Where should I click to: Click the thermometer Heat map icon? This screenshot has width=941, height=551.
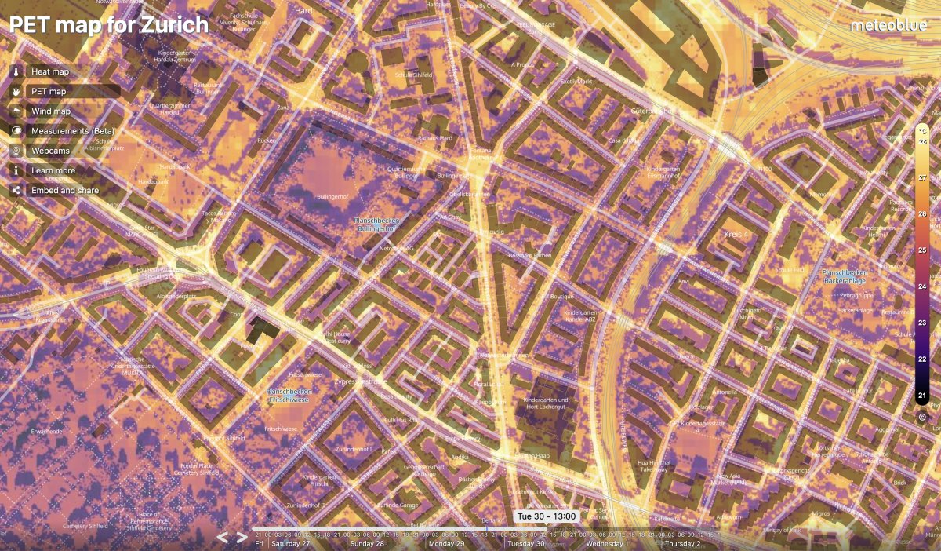16,71
